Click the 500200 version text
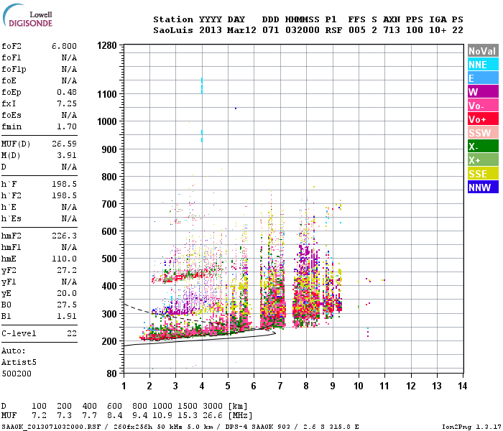 tap(17, 374)
